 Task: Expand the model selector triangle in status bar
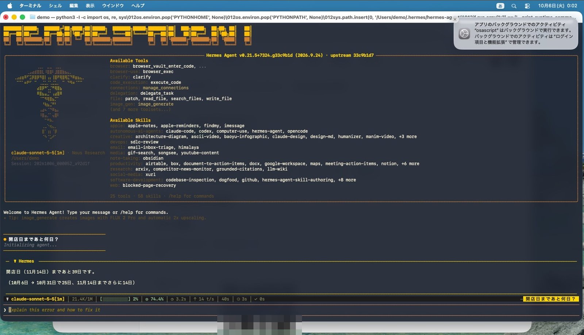(7, 299)
